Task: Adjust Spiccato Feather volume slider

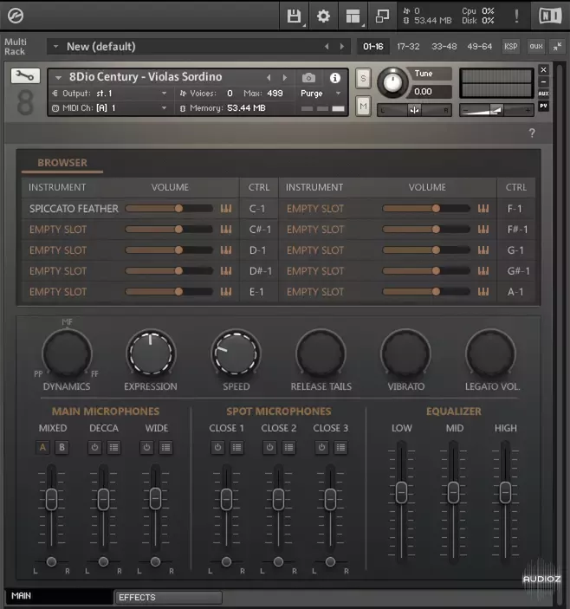Action: 169,209
